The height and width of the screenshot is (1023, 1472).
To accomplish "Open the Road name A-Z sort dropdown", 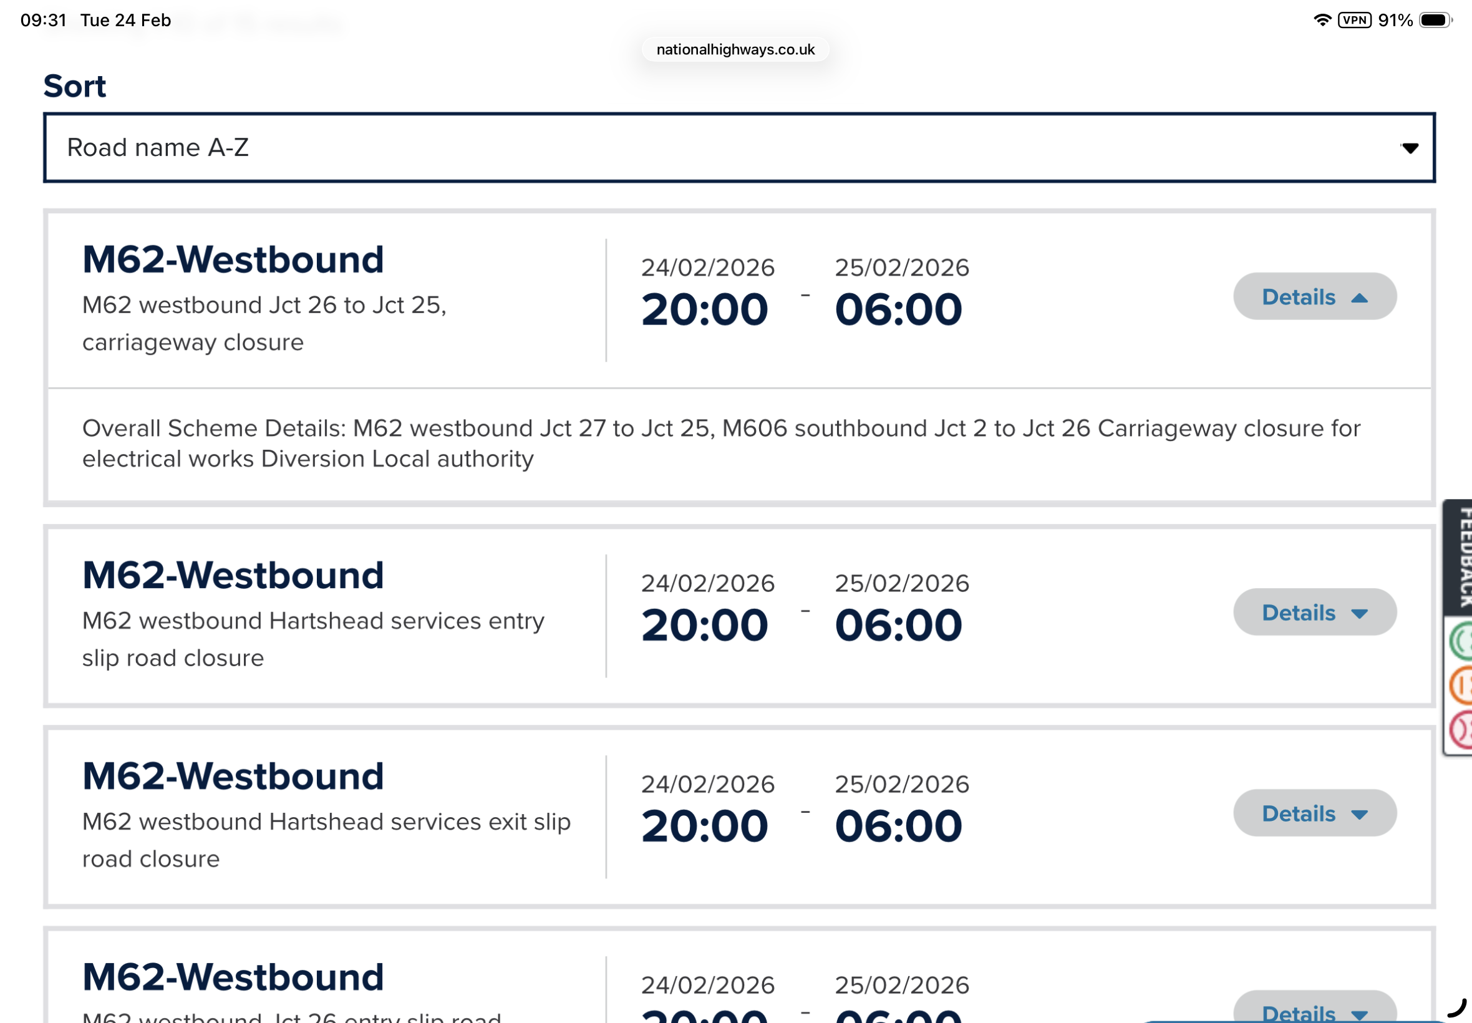I will click(739, 147).
